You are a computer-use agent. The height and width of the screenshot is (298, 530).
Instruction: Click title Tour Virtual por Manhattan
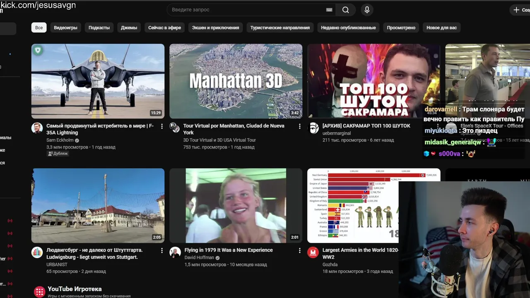click(x=234, y=129)
